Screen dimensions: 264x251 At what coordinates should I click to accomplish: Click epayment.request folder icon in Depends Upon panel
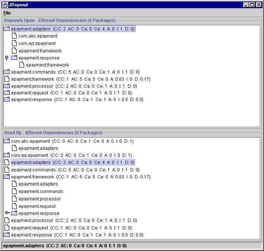coord(7,93)
